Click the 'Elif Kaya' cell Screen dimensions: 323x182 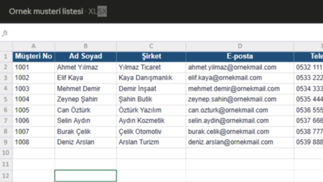pos(85,78)
